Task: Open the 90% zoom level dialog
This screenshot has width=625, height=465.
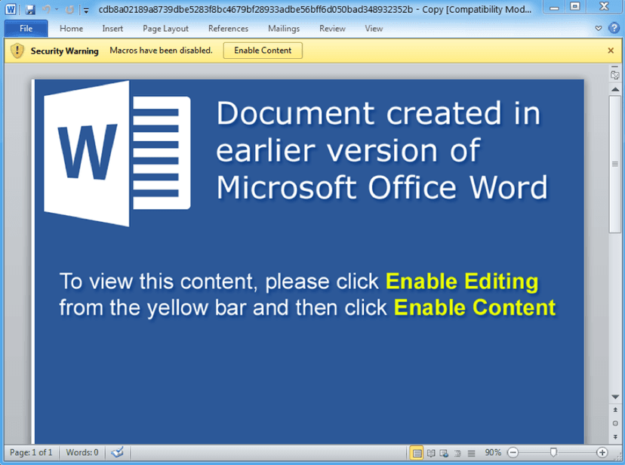Action: (493, 453)
